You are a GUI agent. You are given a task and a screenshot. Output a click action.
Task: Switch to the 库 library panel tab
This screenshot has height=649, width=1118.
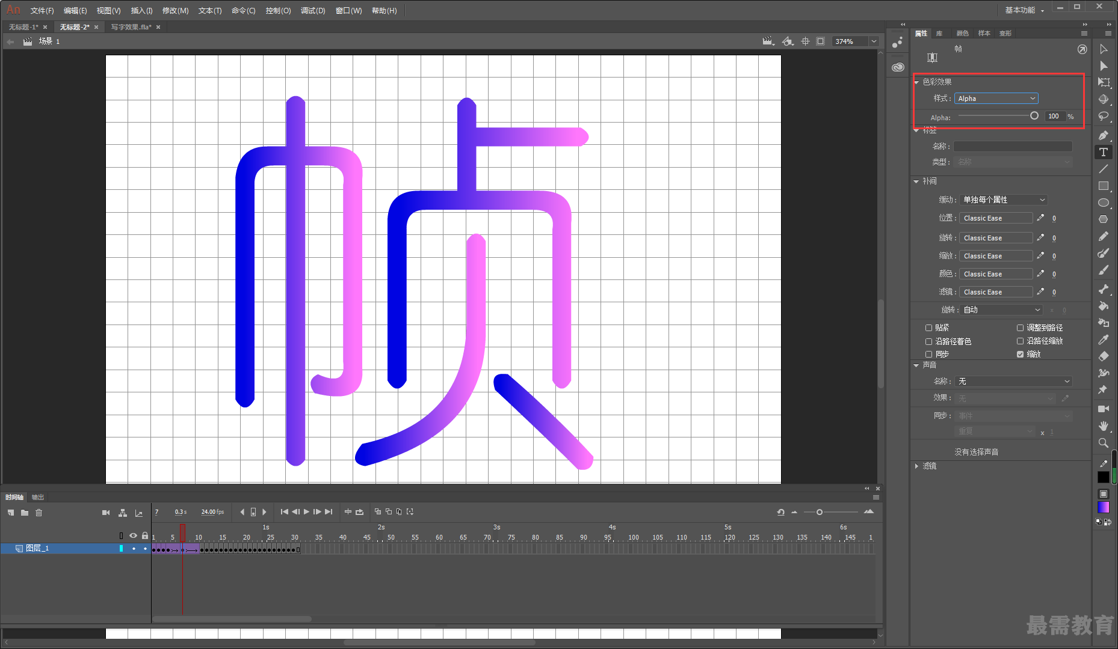939,33
